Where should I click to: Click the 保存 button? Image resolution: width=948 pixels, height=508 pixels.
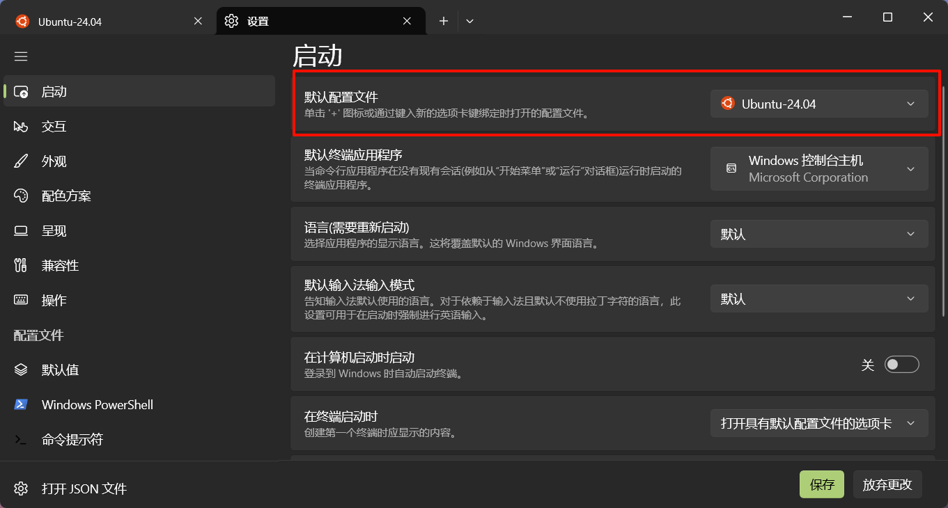click(x=821, y=485)
